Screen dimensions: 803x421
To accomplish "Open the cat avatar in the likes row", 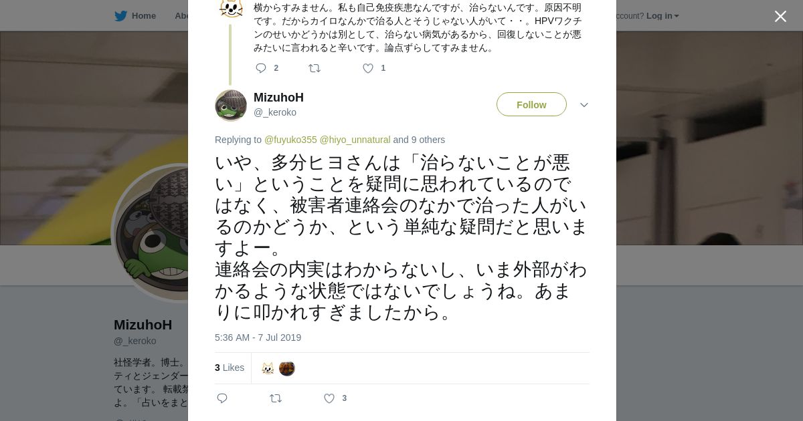I will click(268, 368).
